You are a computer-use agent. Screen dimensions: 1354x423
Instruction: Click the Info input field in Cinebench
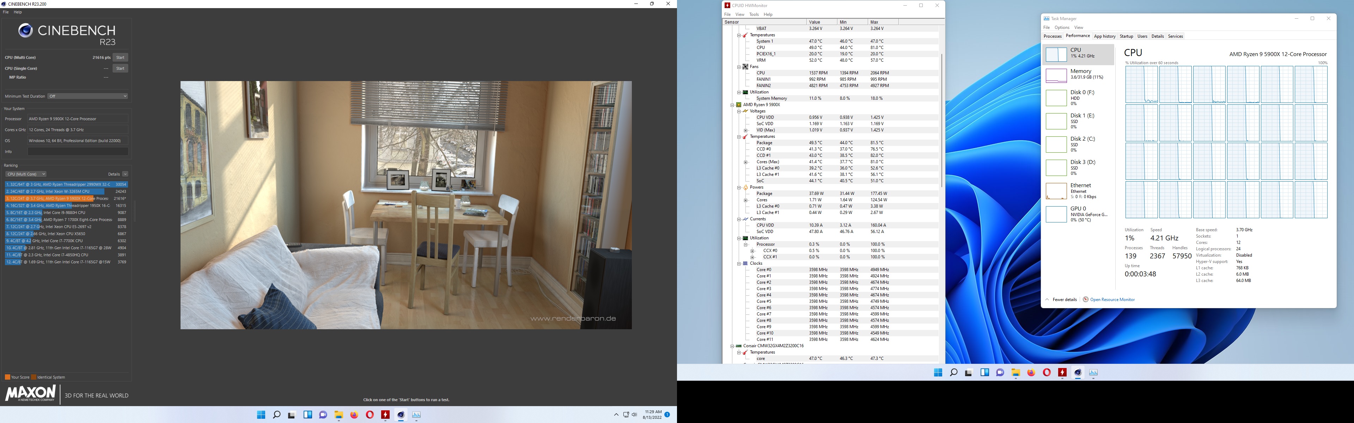78,151
